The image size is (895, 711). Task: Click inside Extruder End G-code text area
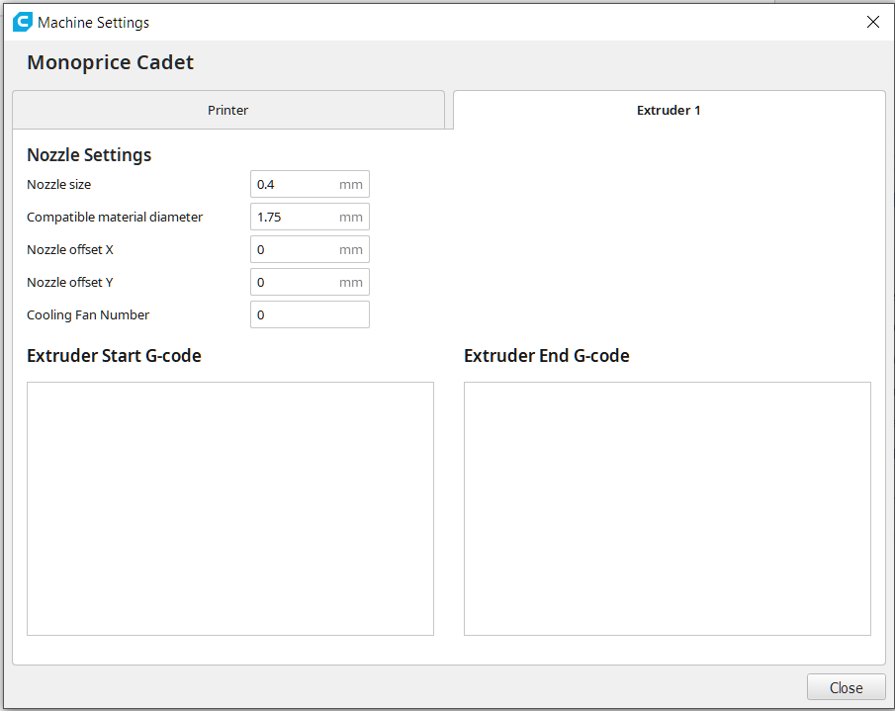pyautogui.click(x=668, y=508)
